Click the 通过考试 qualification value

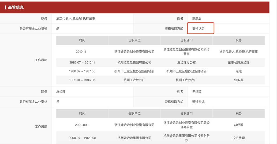click(x=199, y=102)
